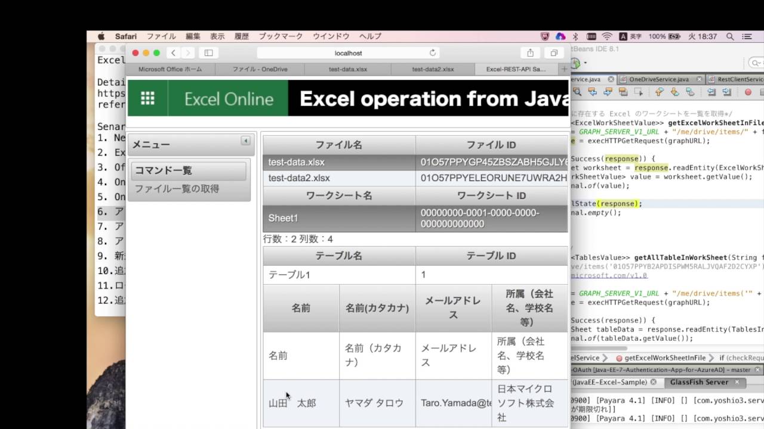Screen dimensions: 764x429
Task: Click NetBeans next bookmark icon
Action: tap(674, 92)
